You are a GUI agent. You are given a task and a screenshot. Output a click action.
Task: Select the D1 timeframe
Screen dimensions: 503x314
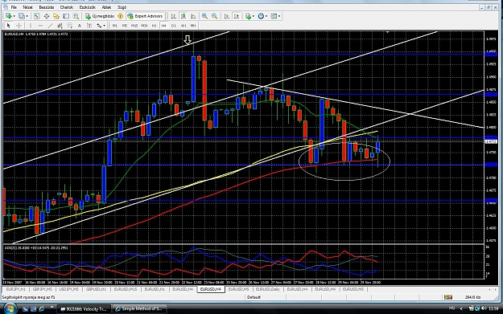(174, 25)
